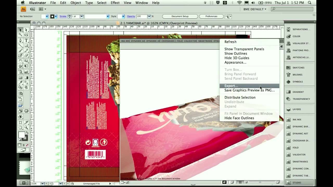This screenshot has width=333, height=187.
Task: Open the Transparency panel icon
Action: point(288,99)
